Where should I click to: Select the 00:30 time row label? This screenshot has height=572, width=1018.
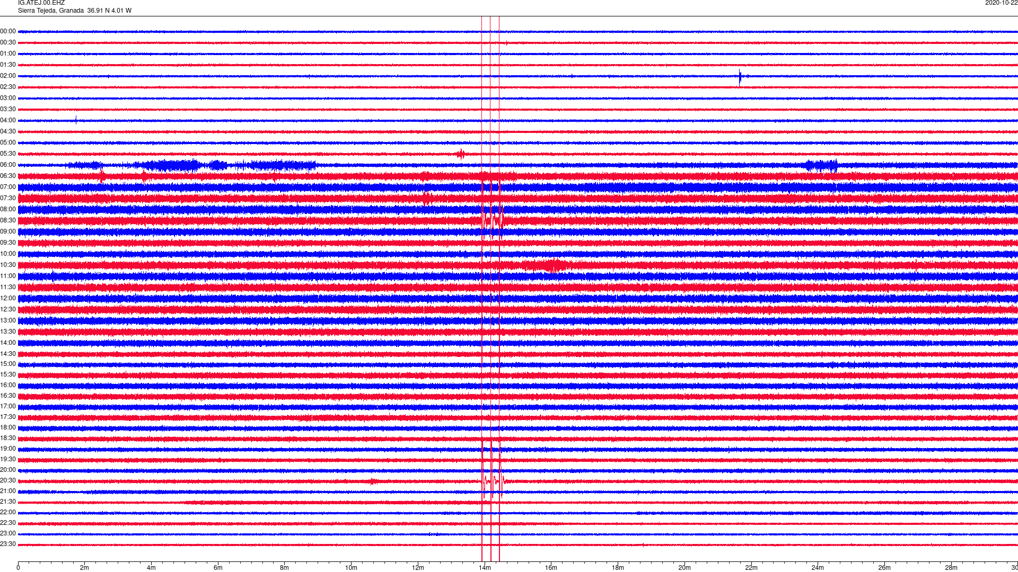coord(8,43)
